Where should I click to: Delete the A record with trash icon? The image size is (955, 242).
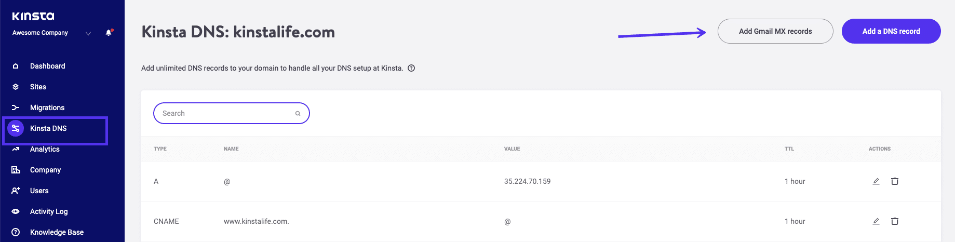point(895,181)
